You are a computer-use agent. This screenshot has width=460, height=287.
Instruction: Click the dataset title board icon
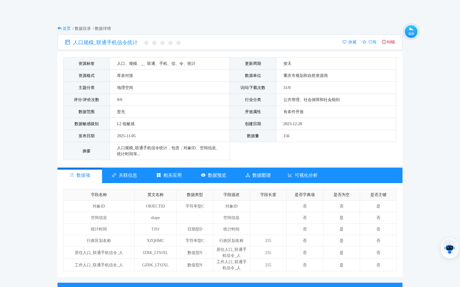[x=68, y=42]
